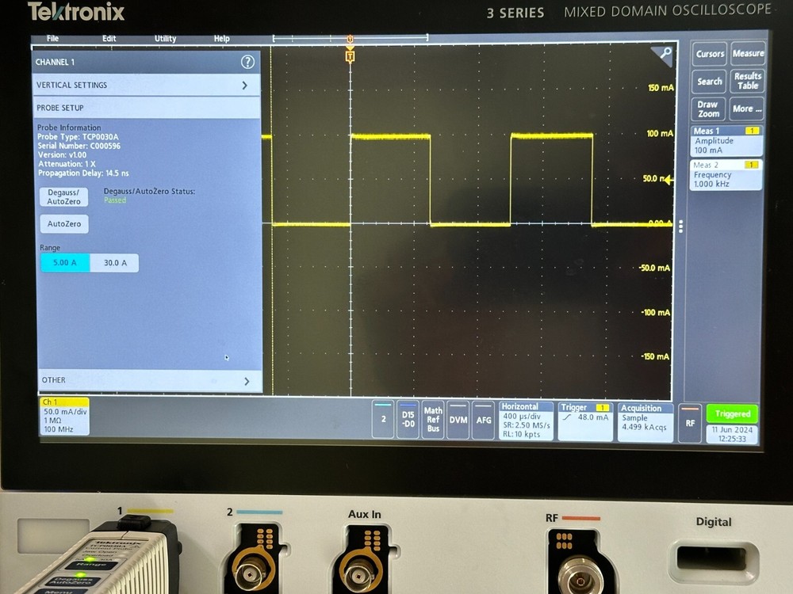Open the Math Ref Bus menu
This screenshot has height=594, width=793.
433,421
